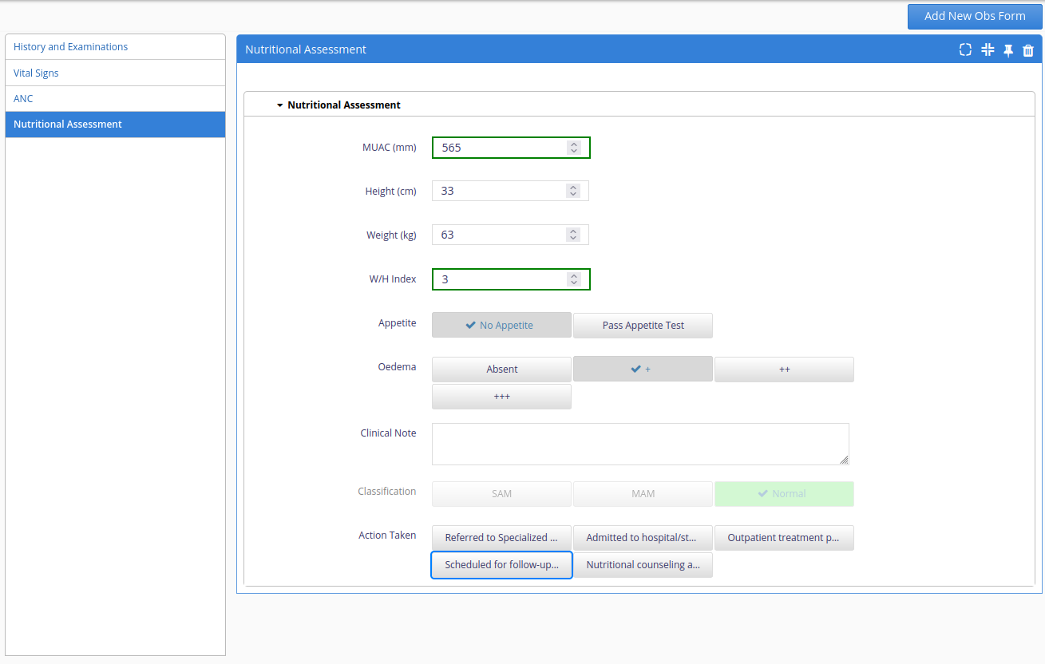The image size is (1045, 664).
Task: Click the Oedema label
Action: coord(397,367)
